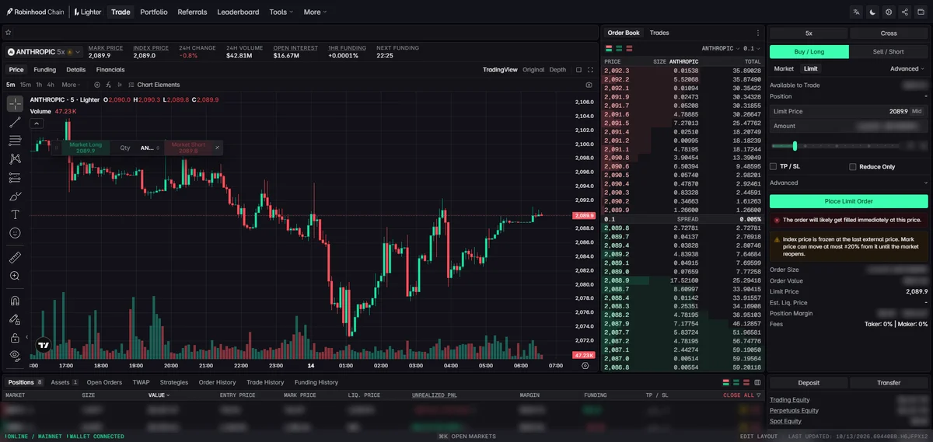933x442 pixels.
Task: Select the ruler measure tool
Action: pyautogui.click(x=15, y=257)
